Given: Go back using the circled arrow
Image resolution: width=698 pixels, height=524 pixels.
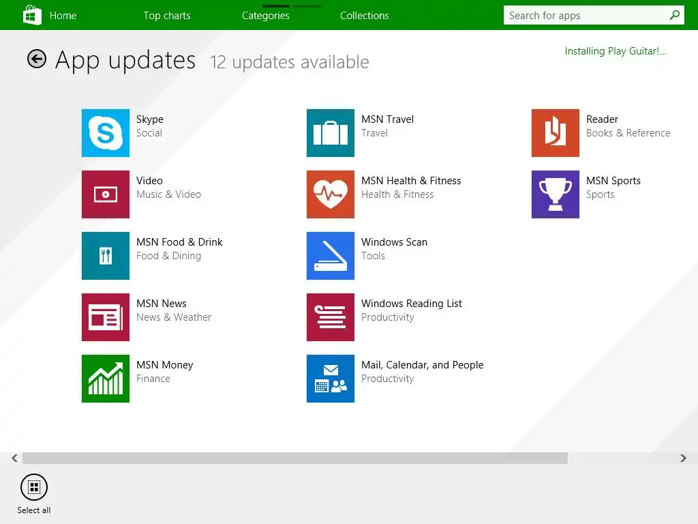Looking at the screenshot, I should pos(37,59).
